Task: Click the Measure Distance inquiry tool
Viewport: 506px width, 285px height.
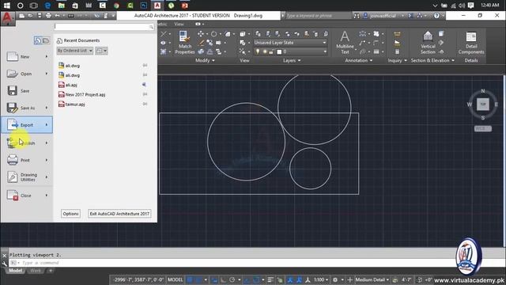Action: (397, 34)
